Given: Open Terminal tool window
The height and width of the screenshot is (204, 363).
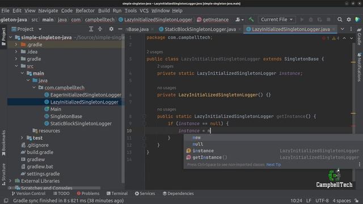Looking at the screenshot, I should tap(117, 193).
